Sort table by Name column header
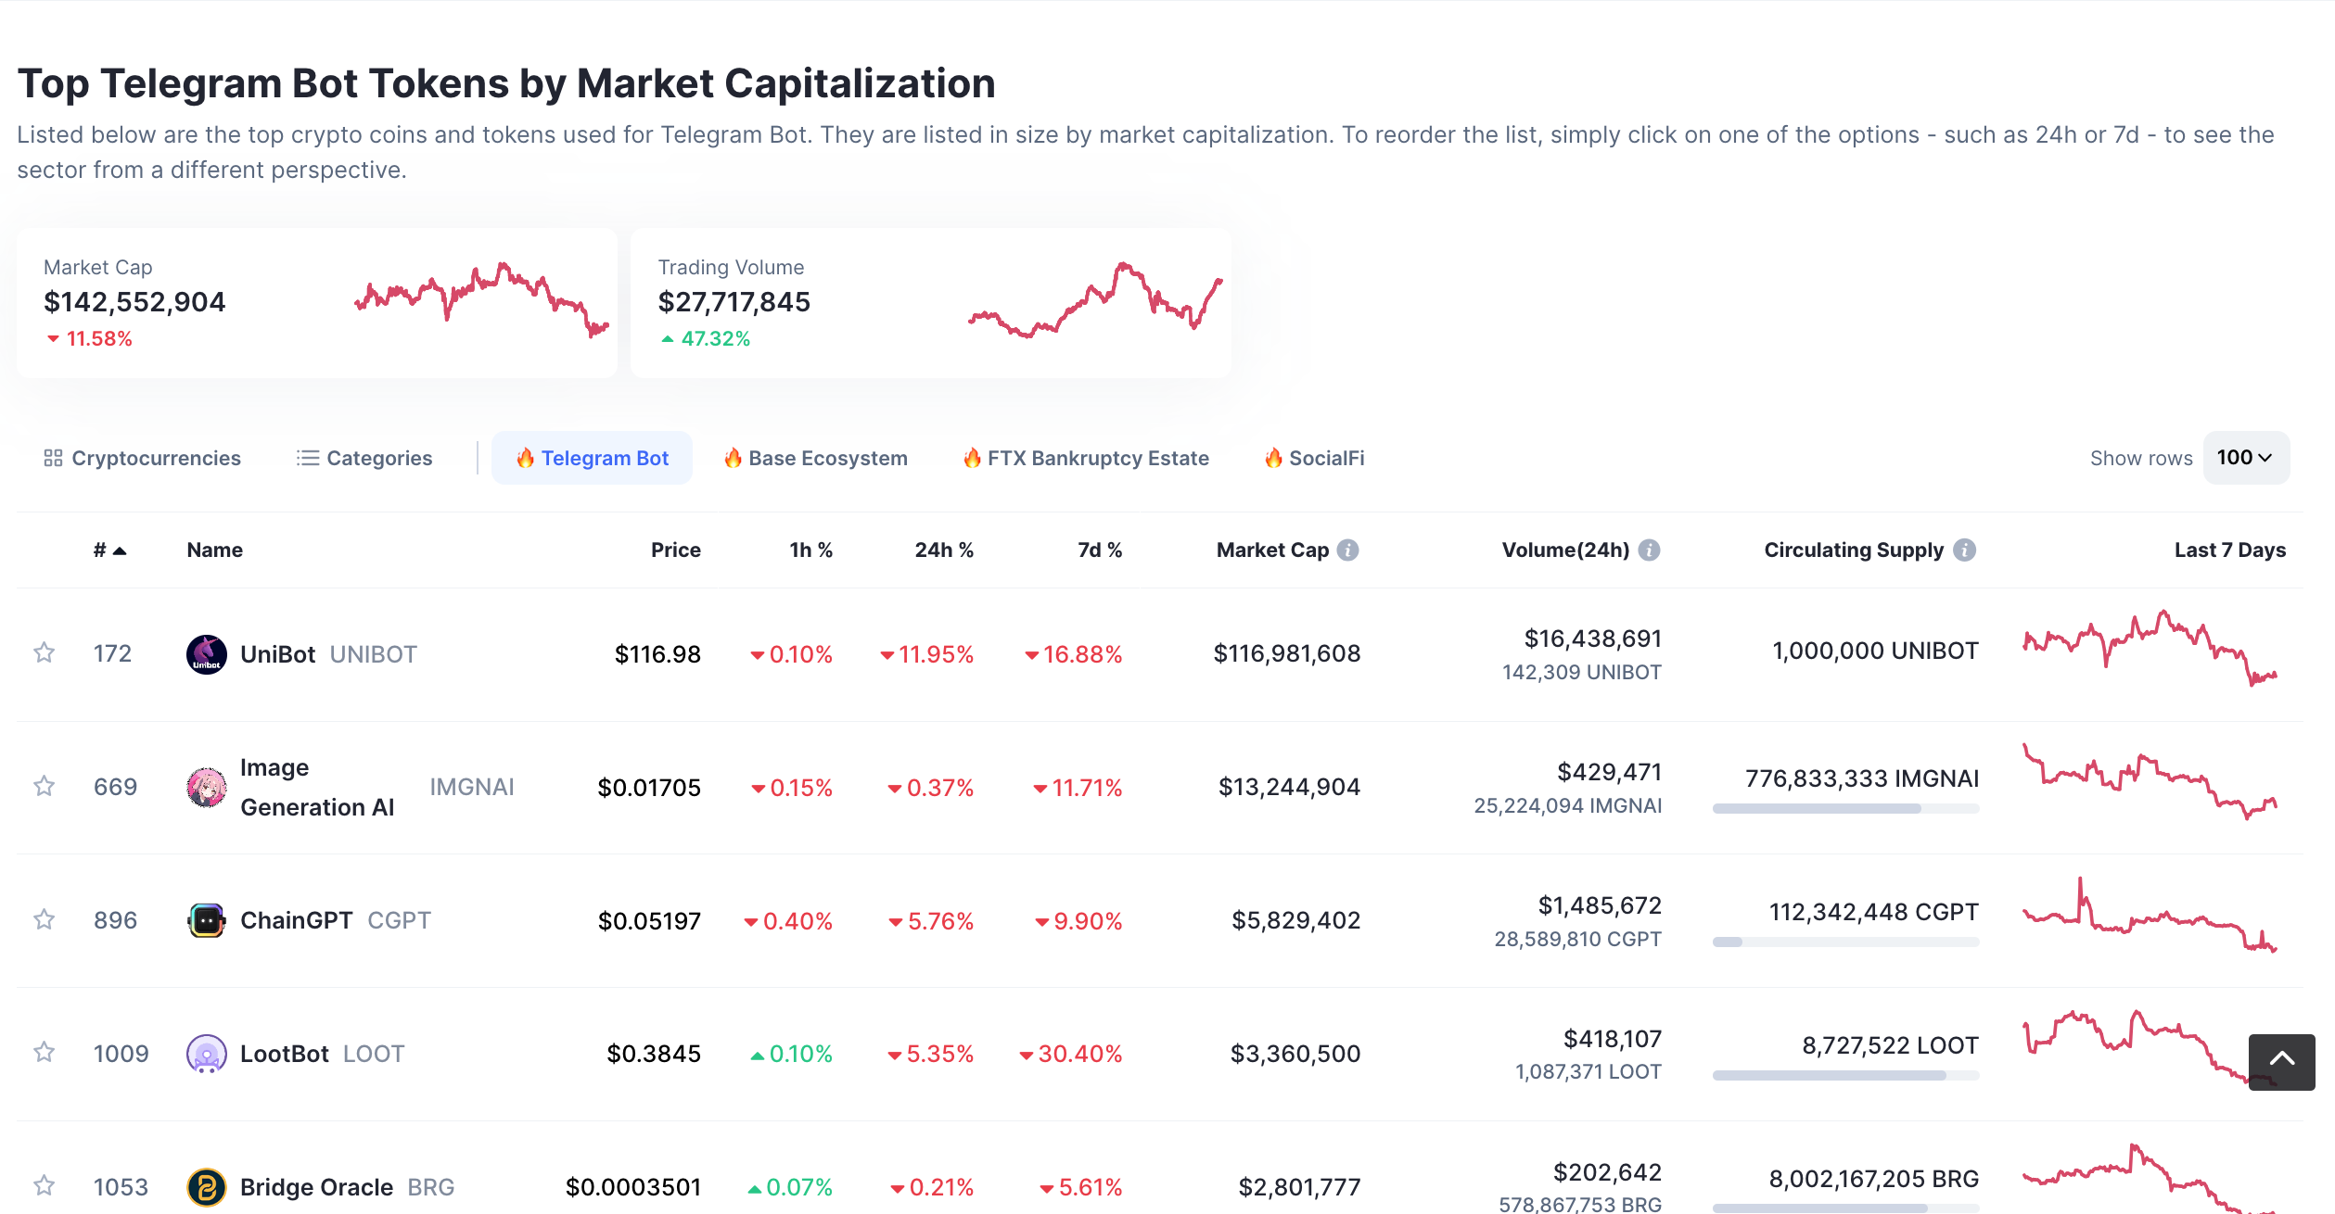The image size is (2335, 1214). pos(215,550)
